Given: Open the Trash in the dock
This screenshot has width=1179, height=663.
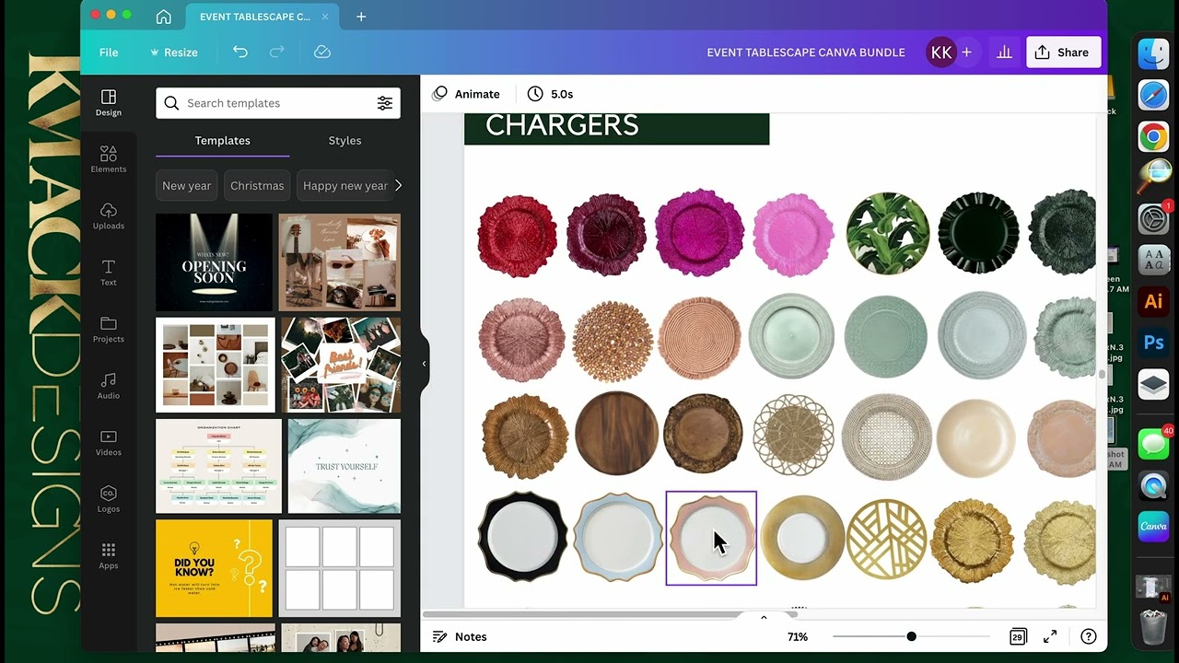Looking at the screenshot, I should tap(1153, 627).
